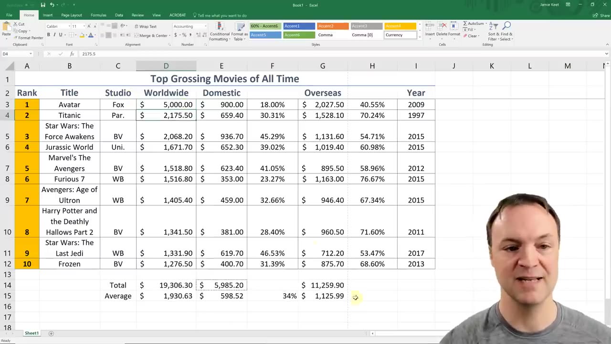Image resolution: width=611 pixels, height=344 pixels.
Task: Toggle Underline formatting
Action: [60, 35]
